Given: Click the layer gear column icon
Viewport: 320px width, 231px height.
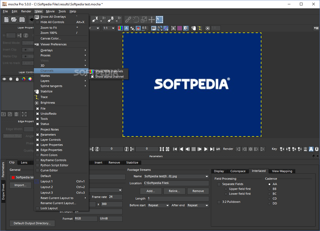Looking at the screenshot, I should tap(11, 79).
